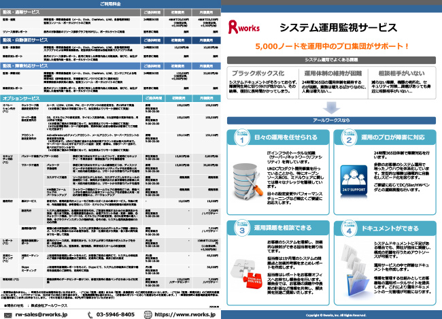The height and width of the screenshot is (319, 442).
Task: Click the お客様のシステムを理解し paragraph in card 3
Action: click(295, 246)
